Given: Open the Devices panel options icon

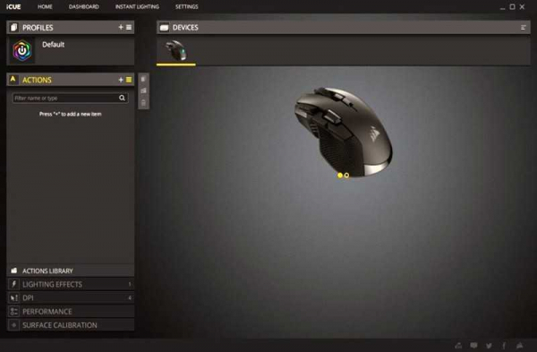Looking at the screenshot, I should pos(523,28).
